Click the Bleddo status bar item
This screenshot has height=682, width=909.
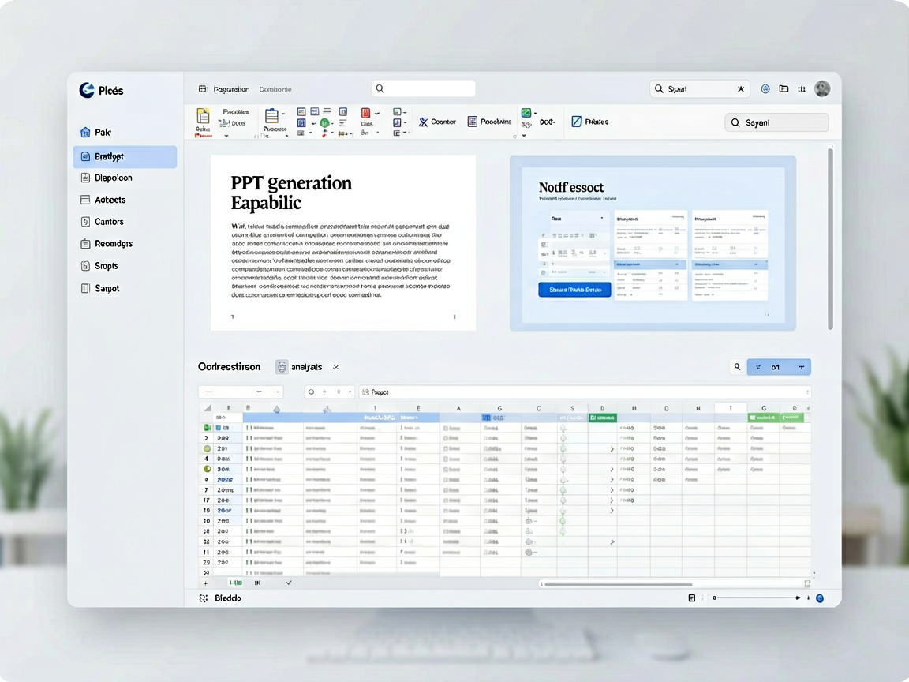point(220,598)
